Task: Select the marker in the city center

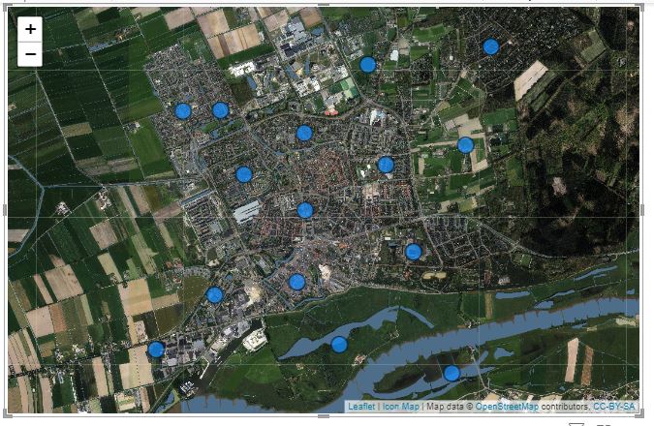Action: 305,210
